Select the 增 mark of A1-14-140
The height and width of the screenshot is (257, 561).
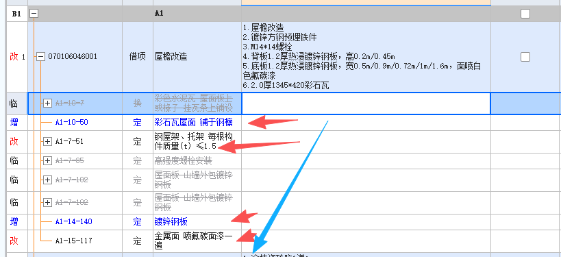click(x=14, y=222)
